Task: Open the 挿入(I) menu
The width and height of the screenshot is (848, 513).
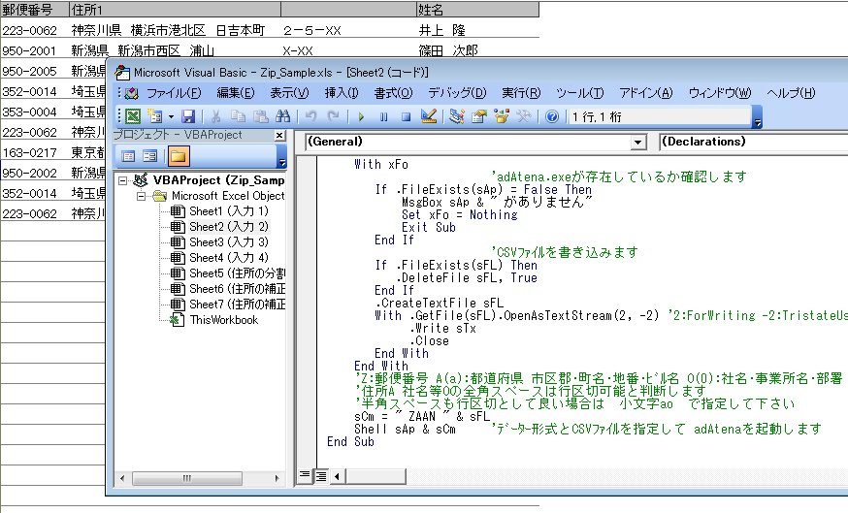Action: [x=342, y=93]
